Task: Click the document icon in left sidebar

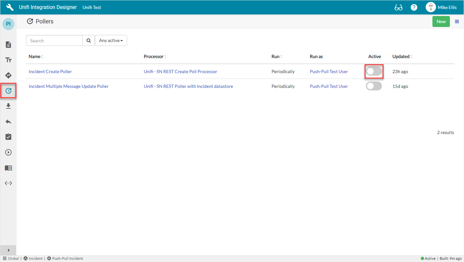Action: click(x=8, y=45)
